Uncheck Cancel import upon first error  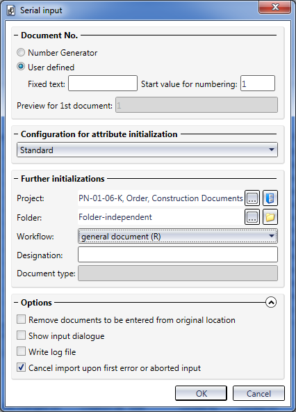21,367
